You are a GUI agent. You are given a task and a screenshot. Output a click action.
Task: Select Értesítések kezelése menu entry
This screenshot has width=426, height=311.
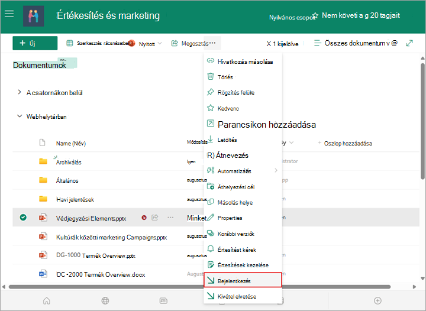pyautogui.click(x=243, y=265)
